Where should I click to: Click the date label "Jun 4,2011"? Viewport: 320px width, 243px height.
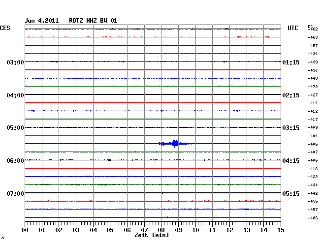click(x=42, y=21)
